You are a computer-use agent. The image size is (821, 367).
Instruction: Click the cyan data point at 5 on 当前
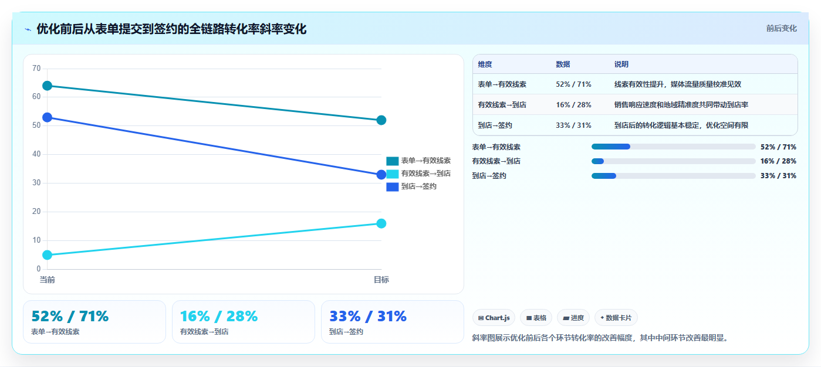pos(48,255)
